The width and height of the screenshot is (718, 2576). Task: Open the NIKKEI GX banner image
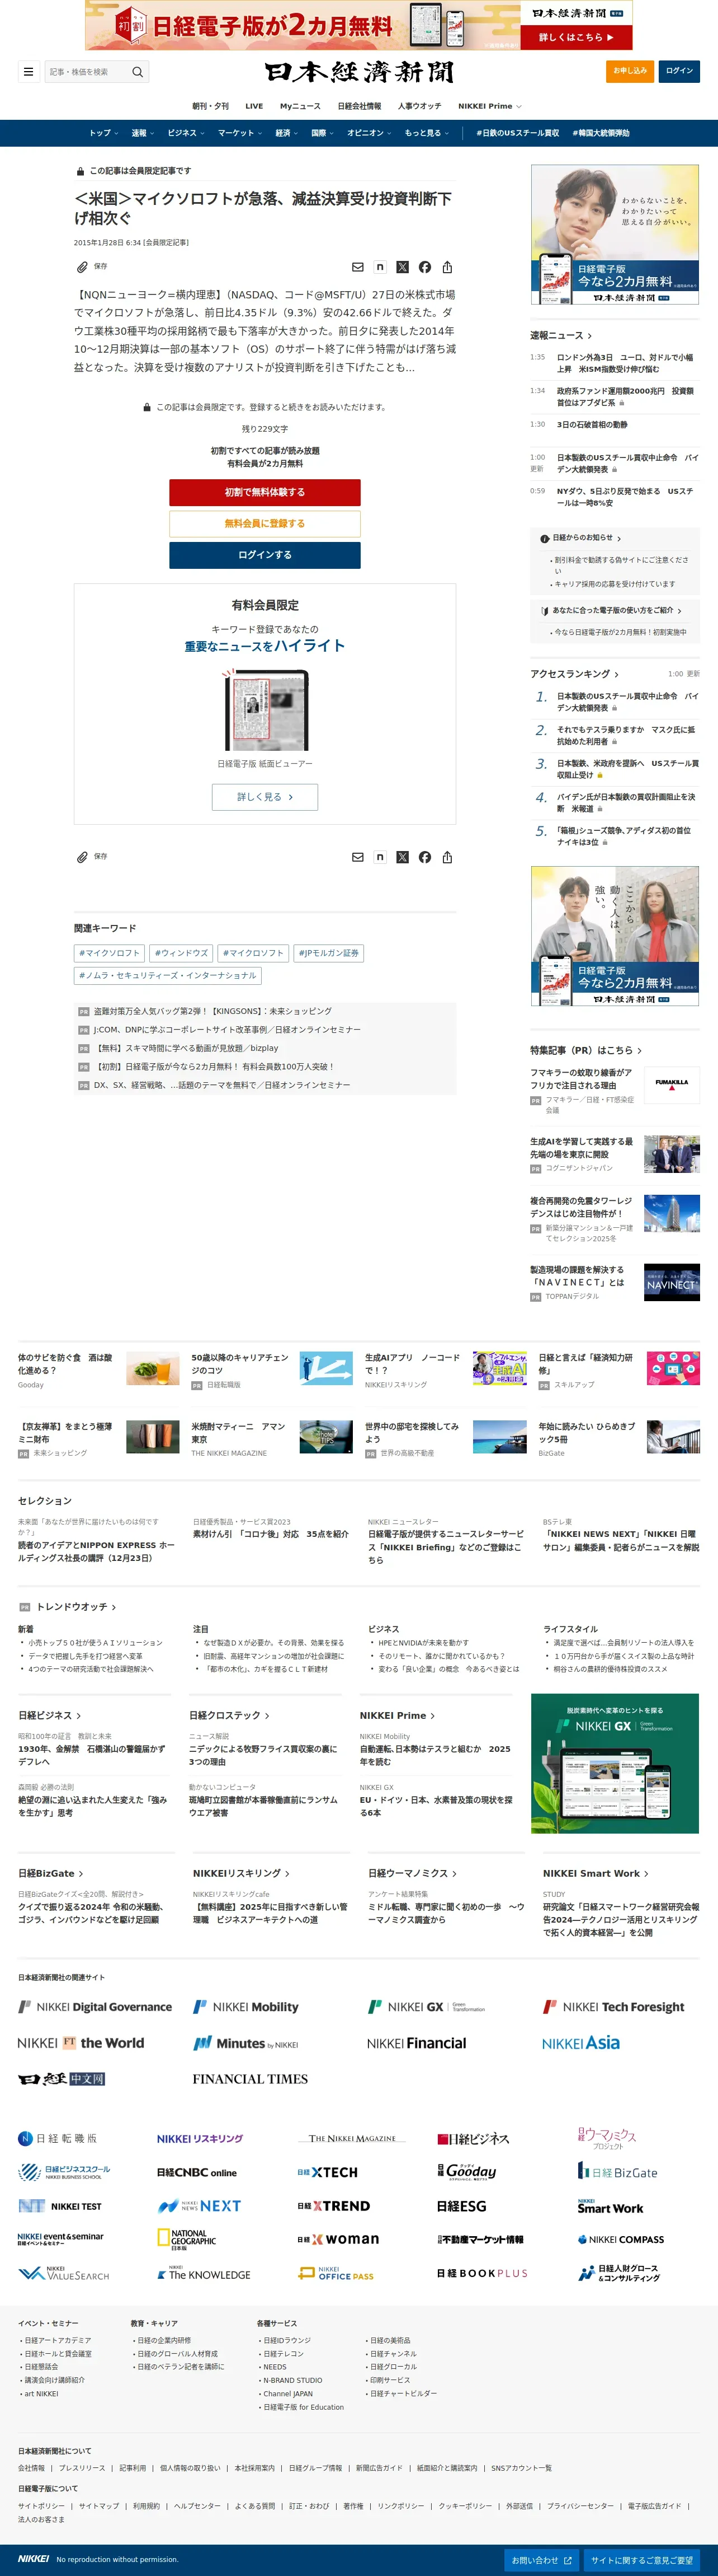pyautogui.click(x=614, y=1763)
